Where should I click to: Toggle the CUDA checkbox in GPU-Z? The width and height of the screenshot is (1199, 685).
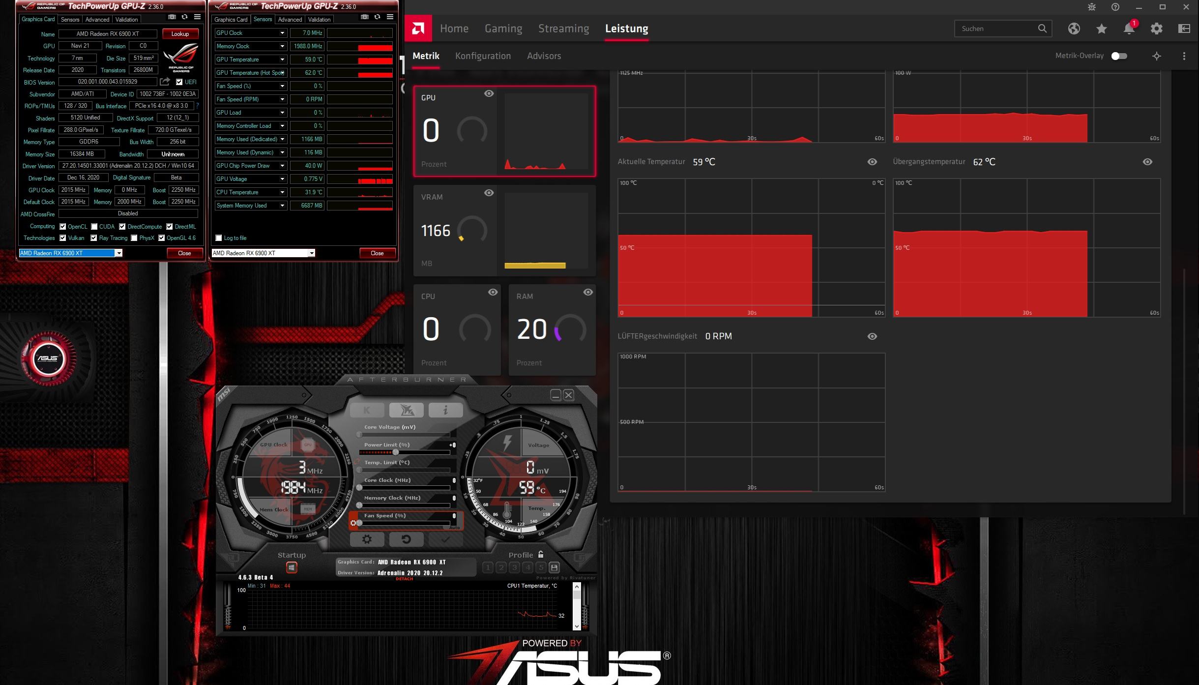94,227
